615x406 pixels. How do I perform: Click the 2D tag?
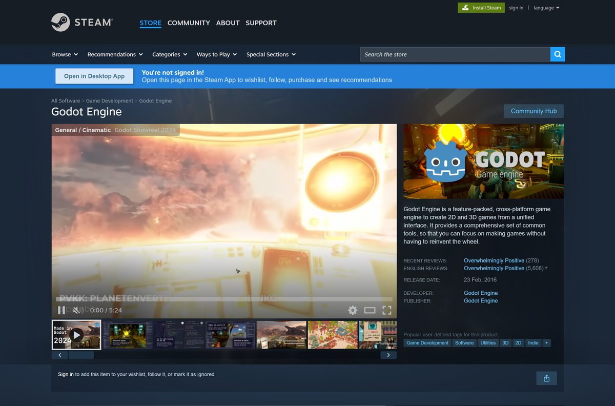click(518, 343)
